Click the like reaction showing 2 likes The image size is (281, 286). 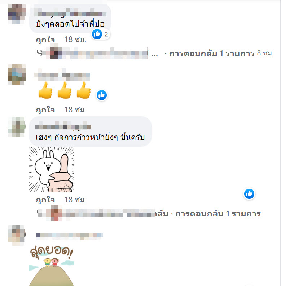(100, 34)
